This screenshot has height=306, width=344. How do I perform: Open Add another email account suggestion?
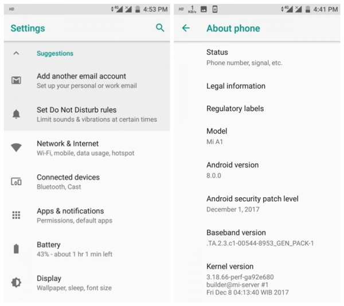coord(87,81)
